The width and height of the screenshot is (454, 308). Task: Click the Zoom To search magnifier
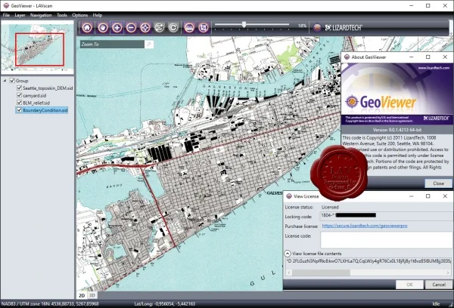pos(149,45)
